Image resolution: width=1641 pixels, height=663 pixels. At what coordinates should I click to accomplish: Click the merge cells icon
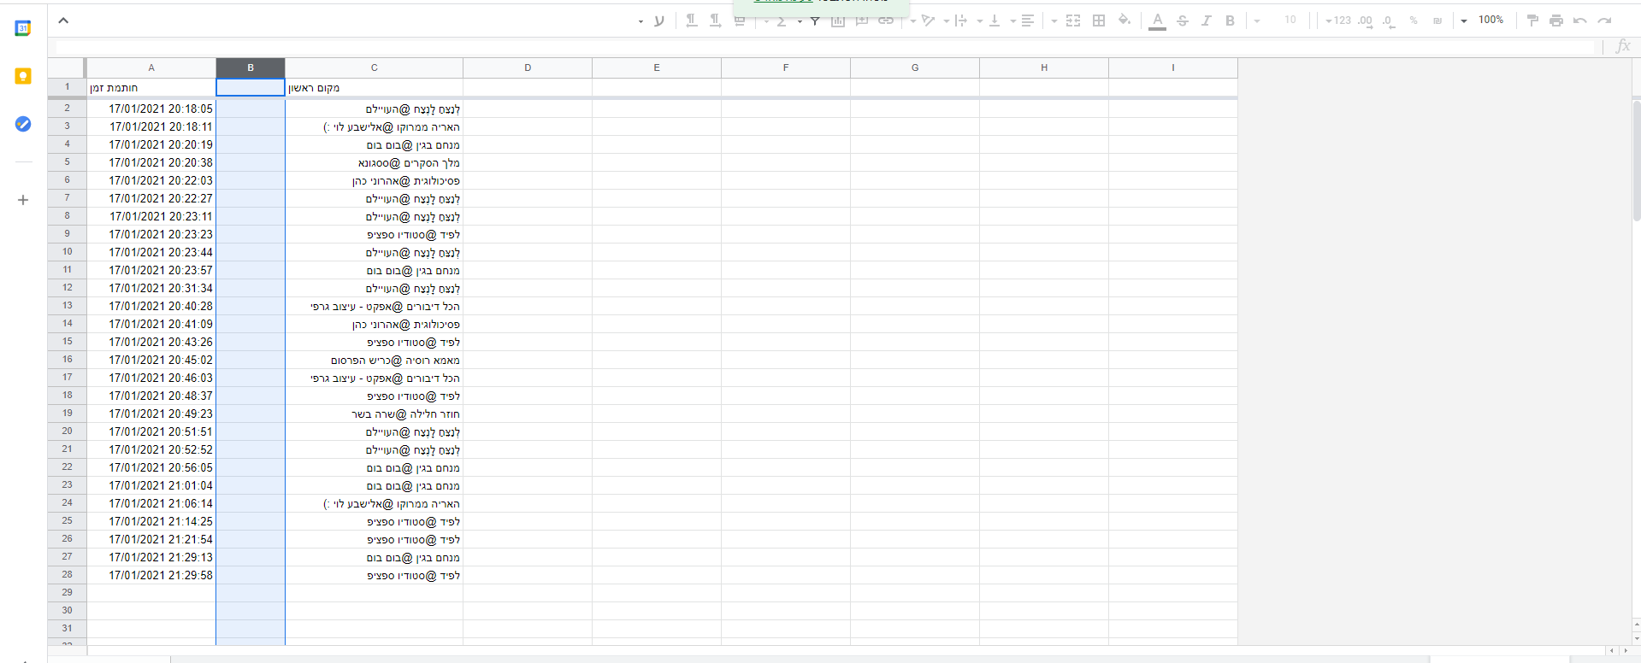(x=1073, y=21)
